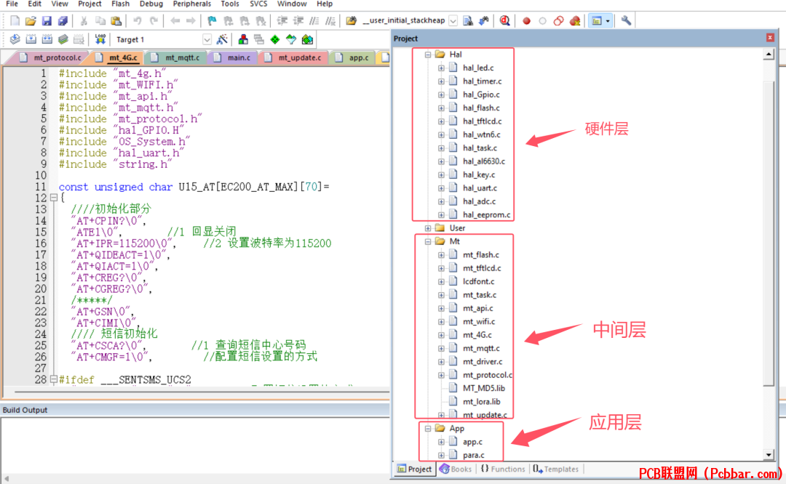Download to flash LOAD icon
Image resolution: width=786 pixels, height=484 pixels.
point(100,39)
